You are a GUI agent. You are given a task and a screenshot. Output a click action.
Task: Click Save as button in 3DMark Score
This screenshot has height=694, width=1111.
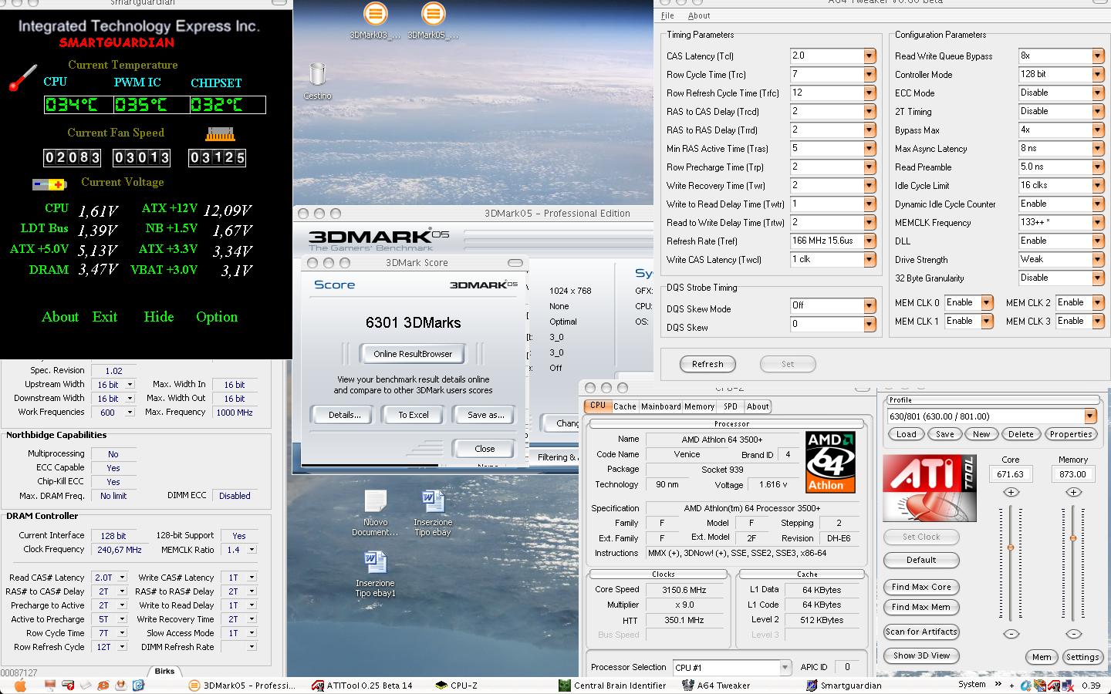tap(485, 415)
